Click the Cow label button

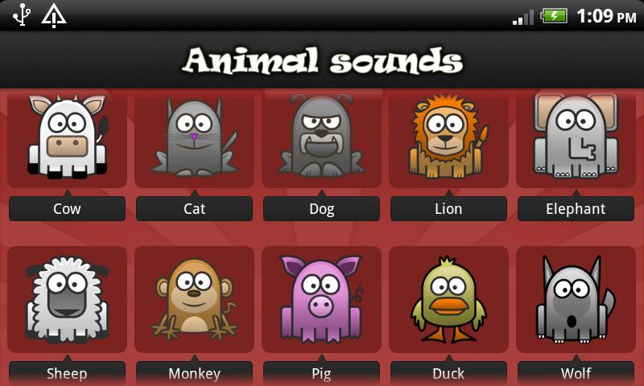tap(68, 209)
